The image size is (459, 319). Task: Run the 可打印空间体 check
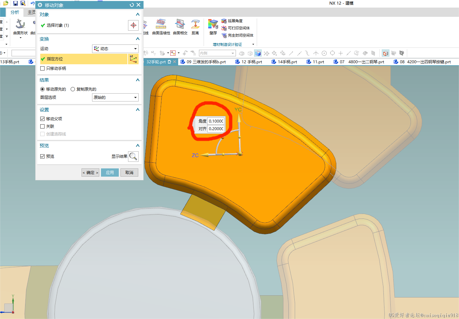tap(236, 28)
